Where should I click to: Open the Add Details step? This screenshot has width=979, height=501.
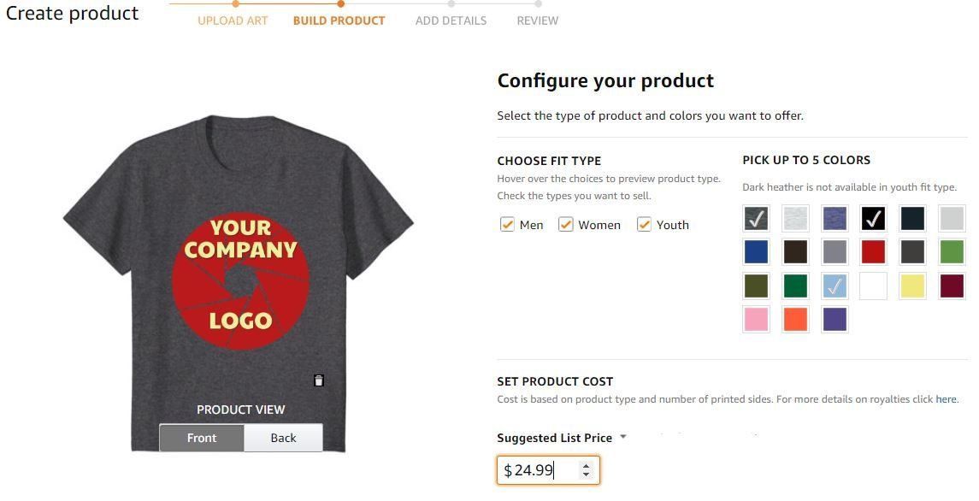pos(451,21)
